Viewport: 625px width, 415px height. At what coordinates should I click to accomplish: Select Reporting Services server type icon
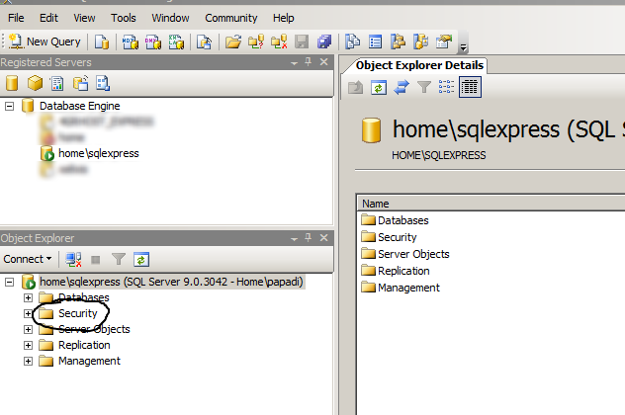click(x=57, y=83)
